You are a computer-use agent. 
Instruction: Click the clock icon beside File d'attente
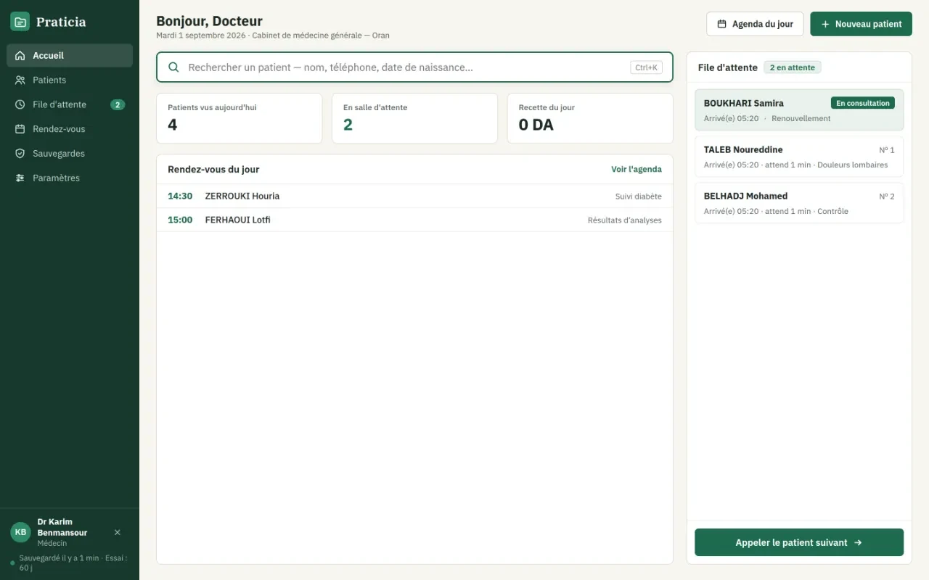coord(20,105)
